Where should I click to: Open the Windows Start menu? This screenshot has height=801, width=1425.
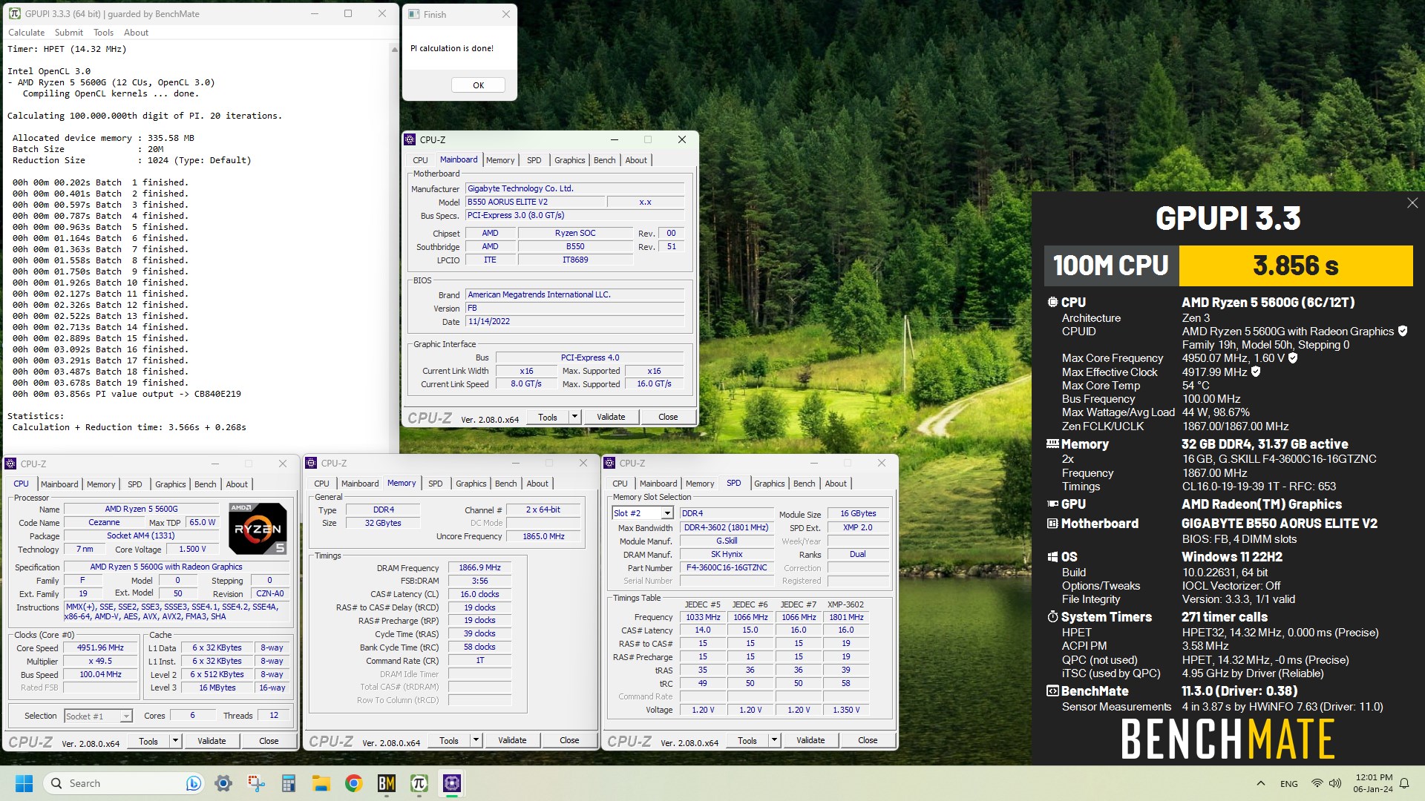[x=24, y=783]
